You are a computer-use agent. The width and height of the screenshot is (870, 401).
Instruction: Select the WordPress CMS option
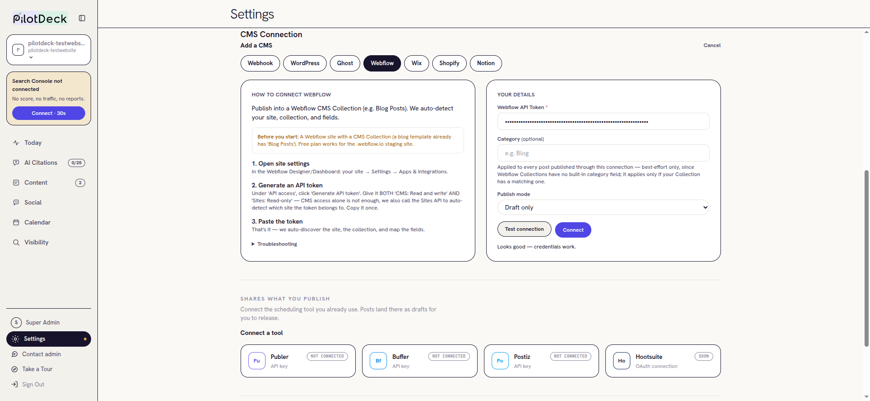tap(305, 63)
